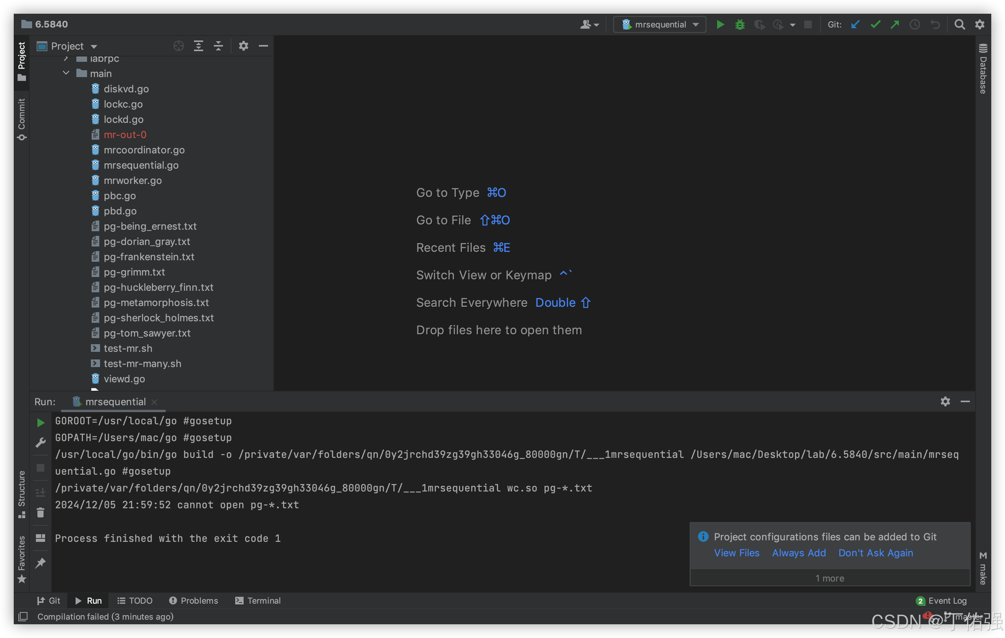
Task: Open IDE settings gear in top toolbar
Action: tap(979, 24)
